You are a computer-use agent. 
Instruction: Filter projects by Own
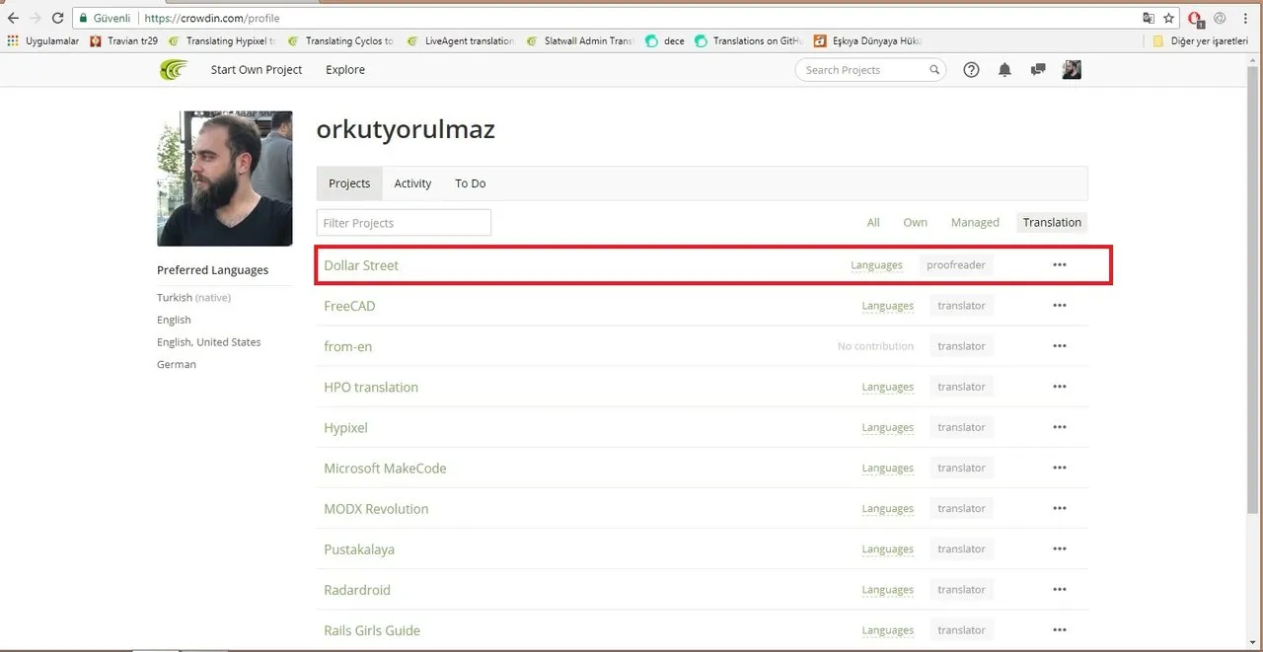pyautogui.click(x=916, y=223)
